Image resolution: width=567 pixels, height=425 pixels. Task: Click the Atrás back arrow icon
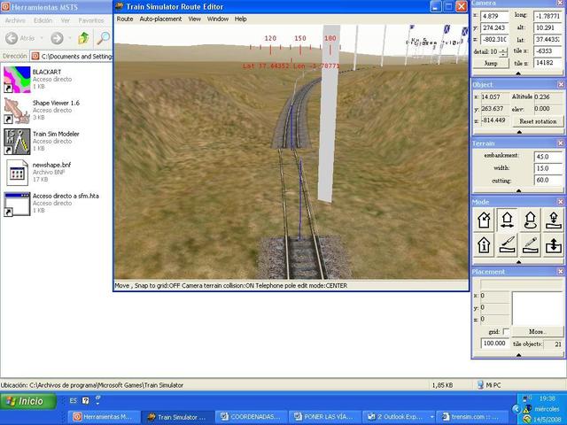point(12,38)
